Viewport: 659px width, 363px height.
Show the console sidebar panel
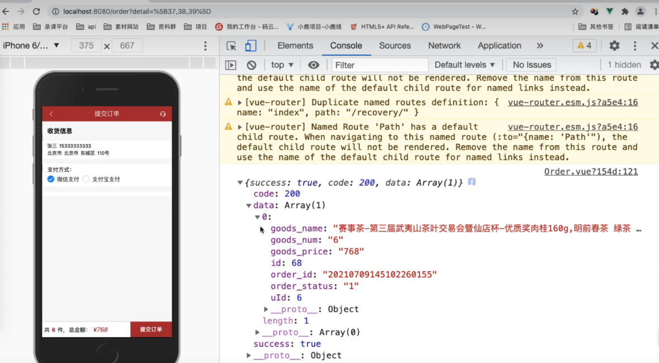pyautogui.click(x=231, y=65)
